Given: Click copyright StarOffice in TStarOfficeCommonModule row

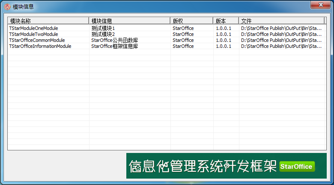Looking at the screenshot, I should [x=183, y=40].
